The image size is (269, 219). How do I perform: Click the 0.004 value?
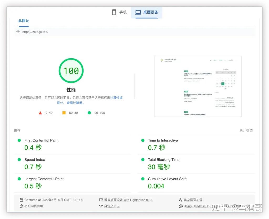click(x=156, y=186)
